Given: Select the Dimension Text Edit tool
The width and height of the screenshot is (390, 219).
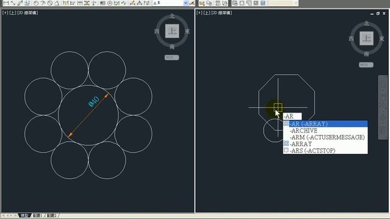Looking at the screenshot, I should point(140,3).
